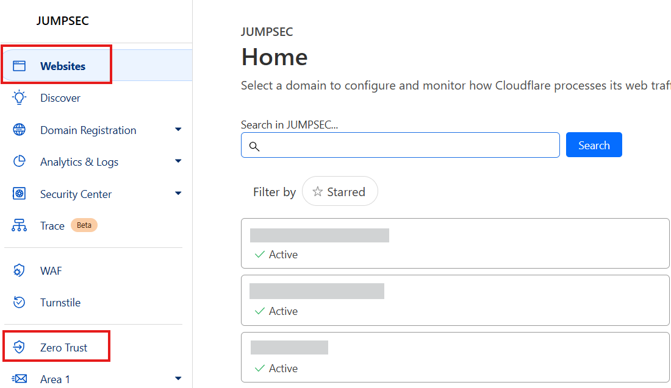Click the Zero Trust shield arrow icon
The width and height of the screenshot is (671, 388).
[x=20, y=347]
